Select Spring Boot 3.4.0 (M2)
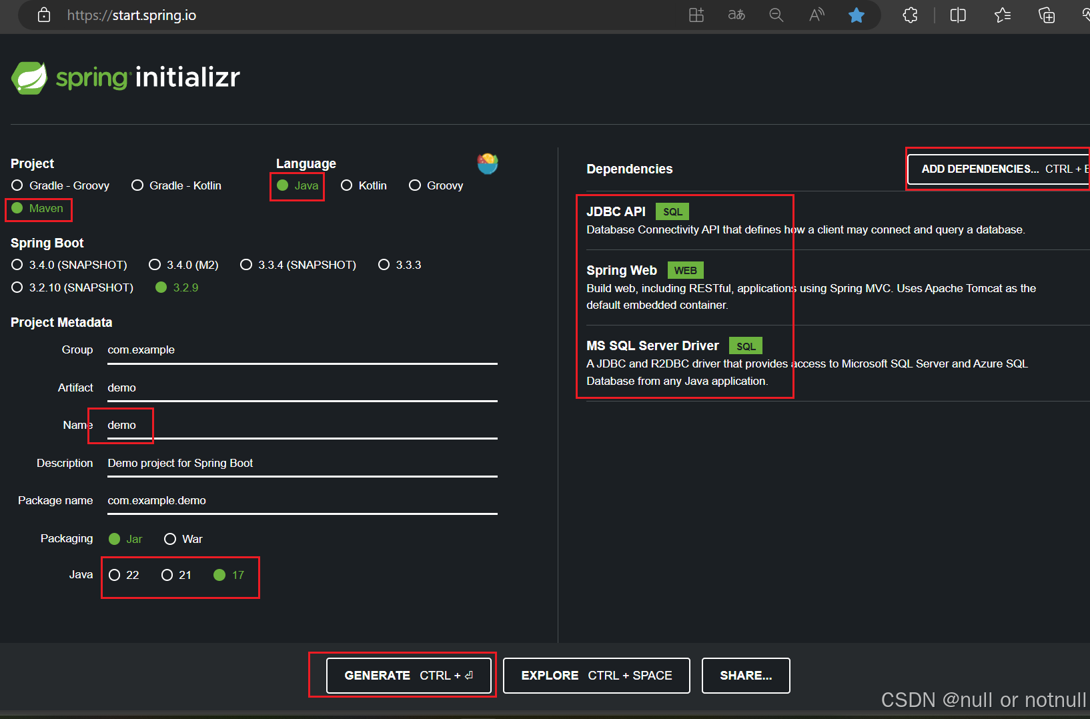The height and width of the screenshot is (719, 1090). pos(183,265)
